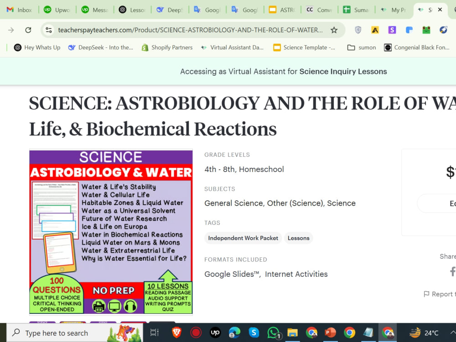Viewport: 456px width, 342px height.
Task: Open the rocket extension icon
Action: coord(443,30)
